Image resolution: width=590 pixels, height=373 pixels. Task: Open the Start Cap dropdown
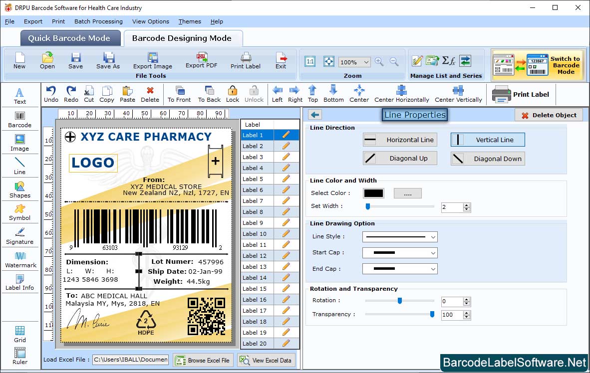pos(400,253)
